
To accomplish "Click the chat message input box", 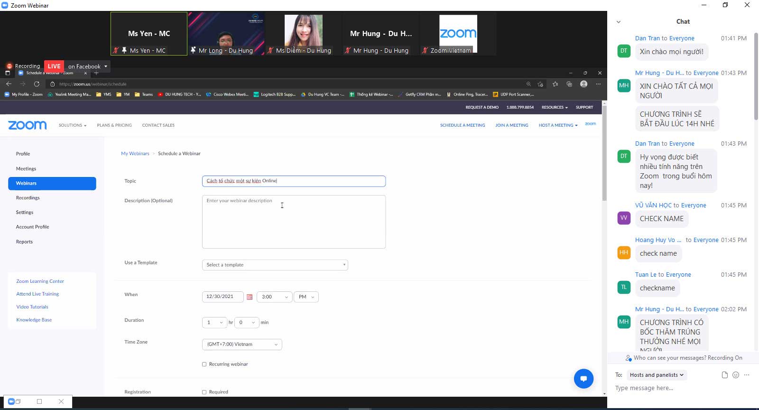I will point(682,388).
